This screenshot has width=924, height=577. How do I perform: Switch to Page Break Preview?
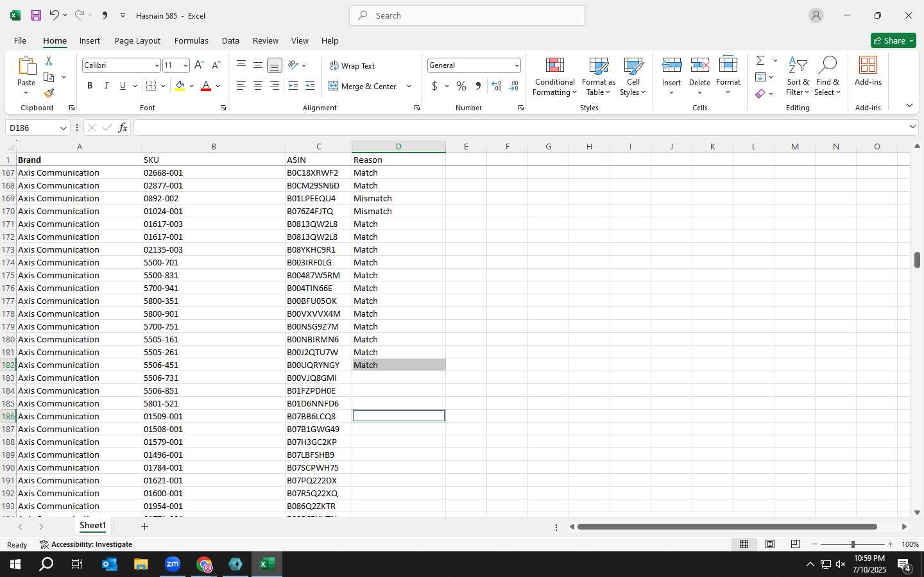tap(796, 544)
